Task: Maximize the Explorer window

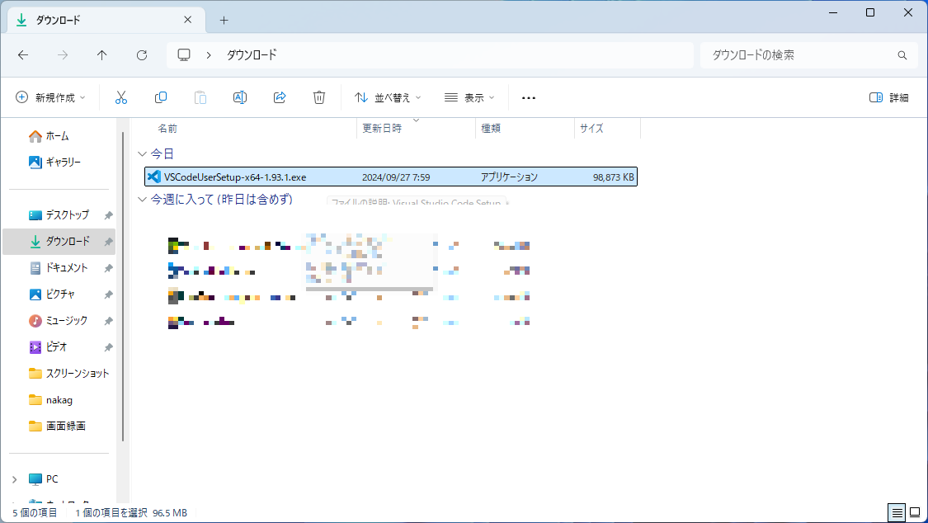Action: coord(870,12)
